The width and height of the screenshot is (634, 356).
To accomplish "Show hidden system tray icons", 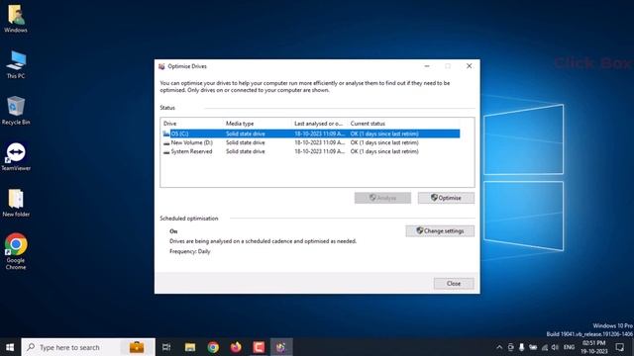I will pyautogui.click(x=499, y=347).
